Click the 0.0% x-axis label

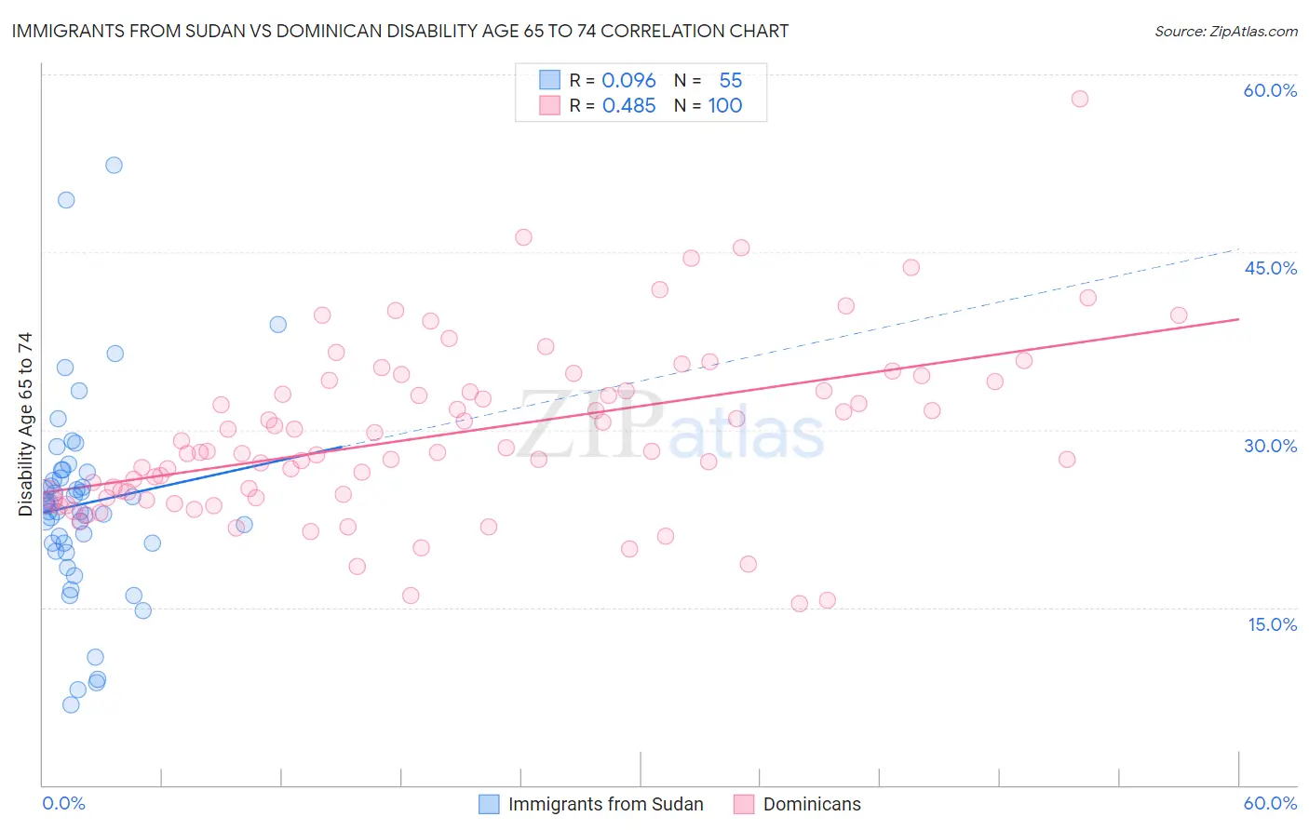click(x=64, y=803)
